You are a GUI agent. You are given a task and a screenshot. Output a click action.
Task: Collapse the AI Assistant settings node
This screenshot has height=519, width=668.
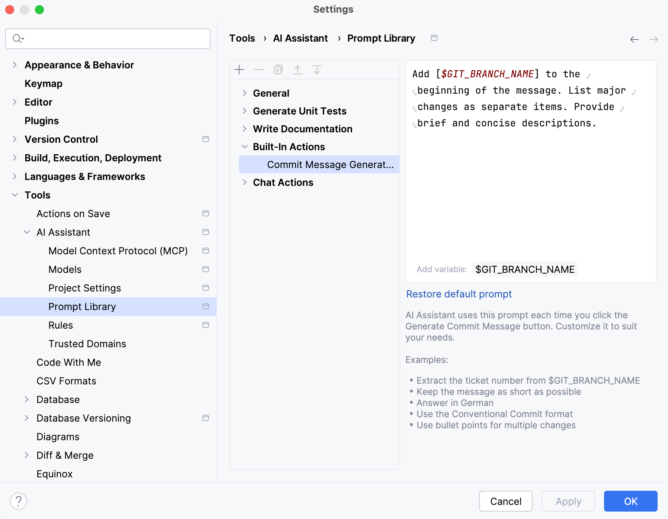[x=27, y=232]
